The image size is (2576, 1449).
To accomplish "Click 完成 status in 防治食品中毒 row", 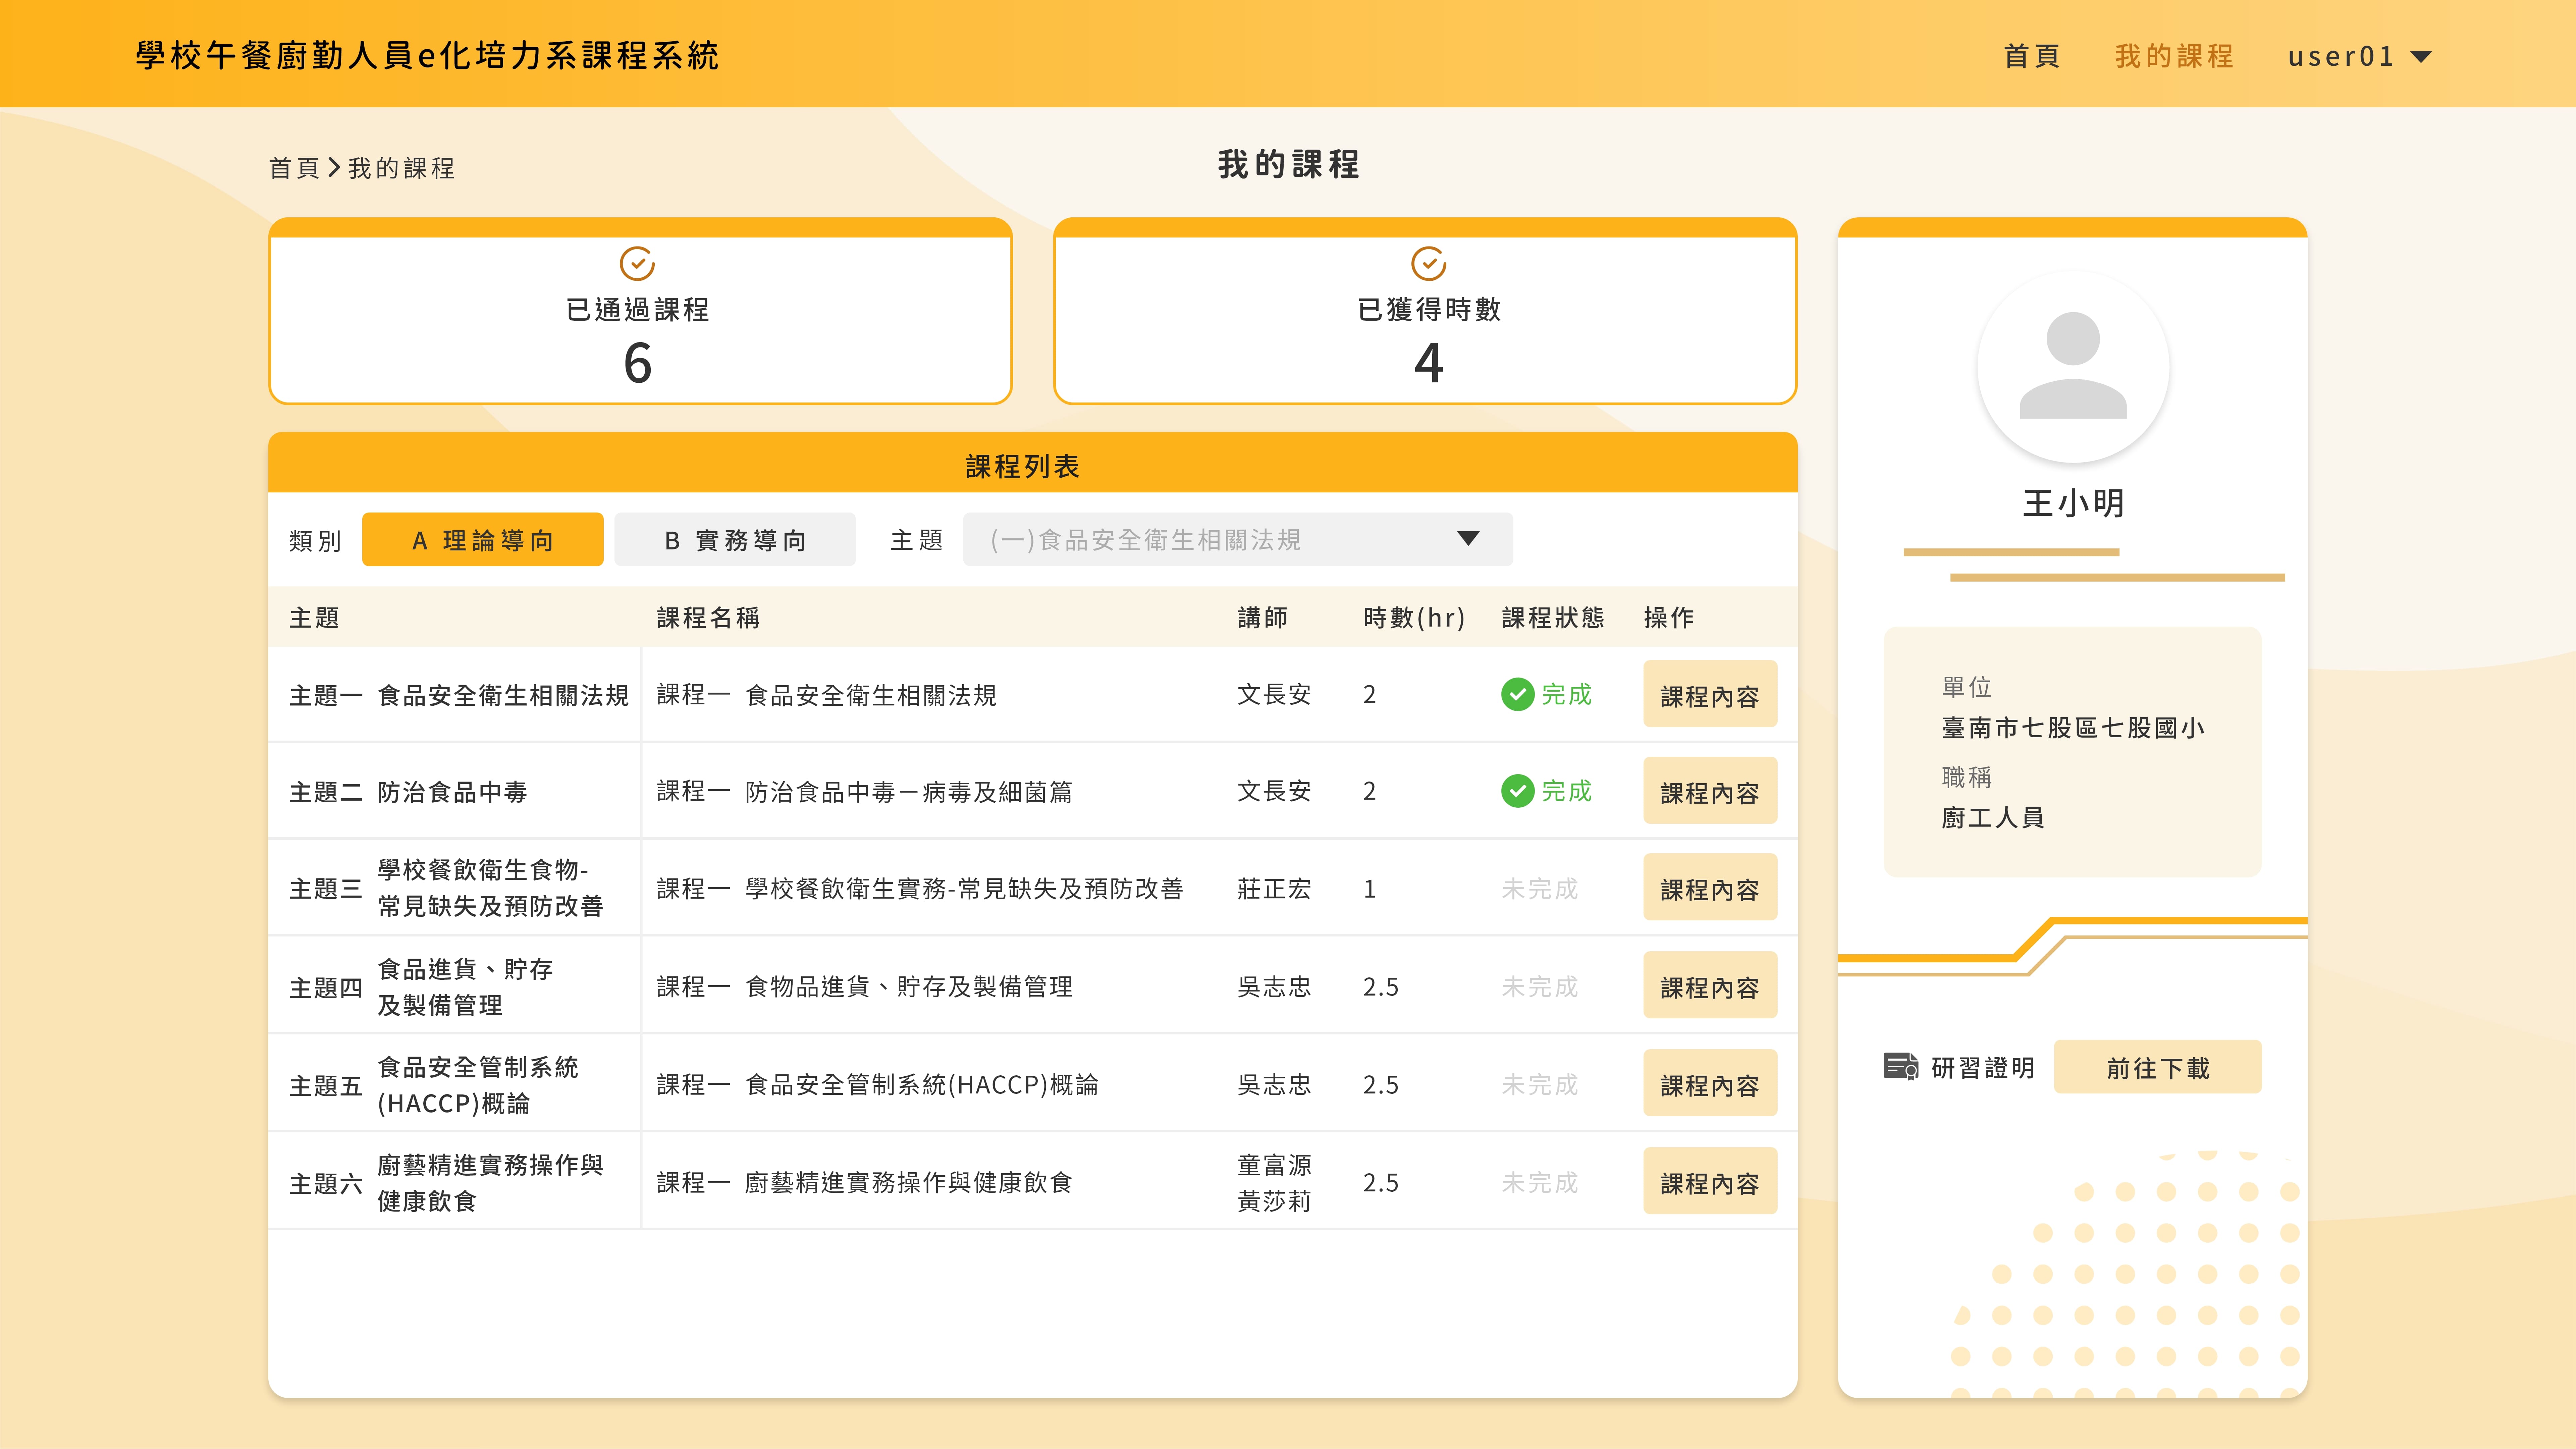I will 1566,791.
